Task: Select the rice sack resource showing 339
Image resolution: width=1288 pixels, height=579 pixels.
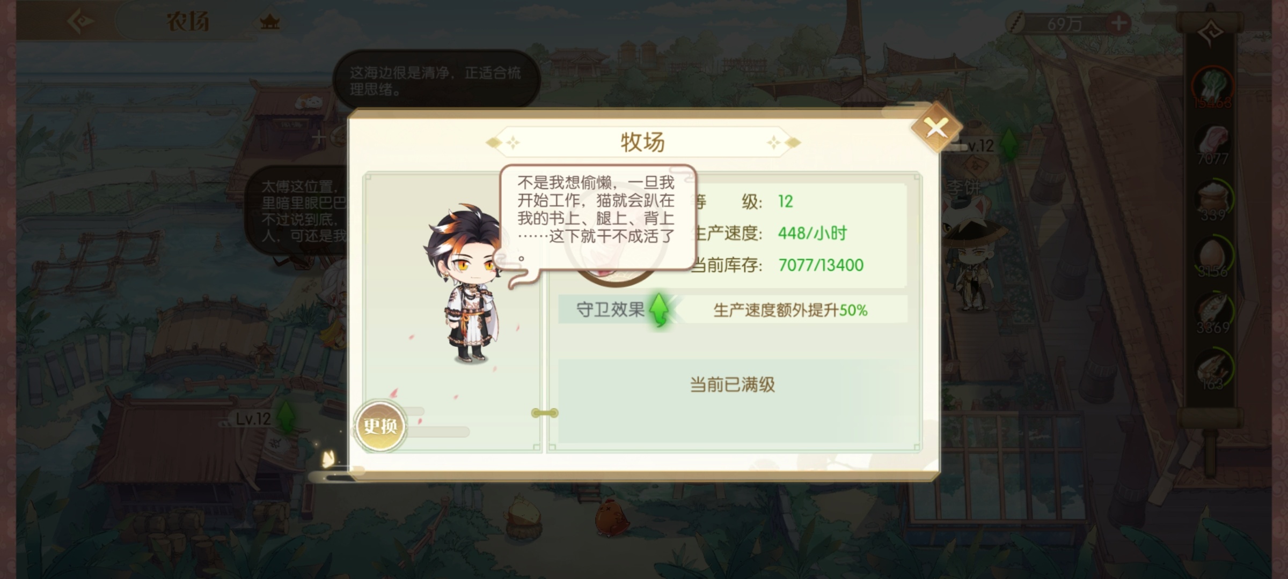Action: point(1213,201)
